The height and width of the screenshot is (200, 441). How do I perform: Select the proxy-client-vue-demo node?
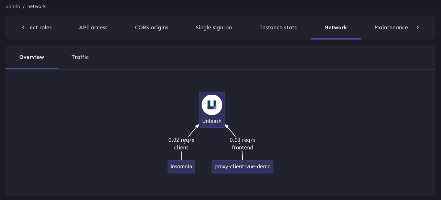point(243,167)
